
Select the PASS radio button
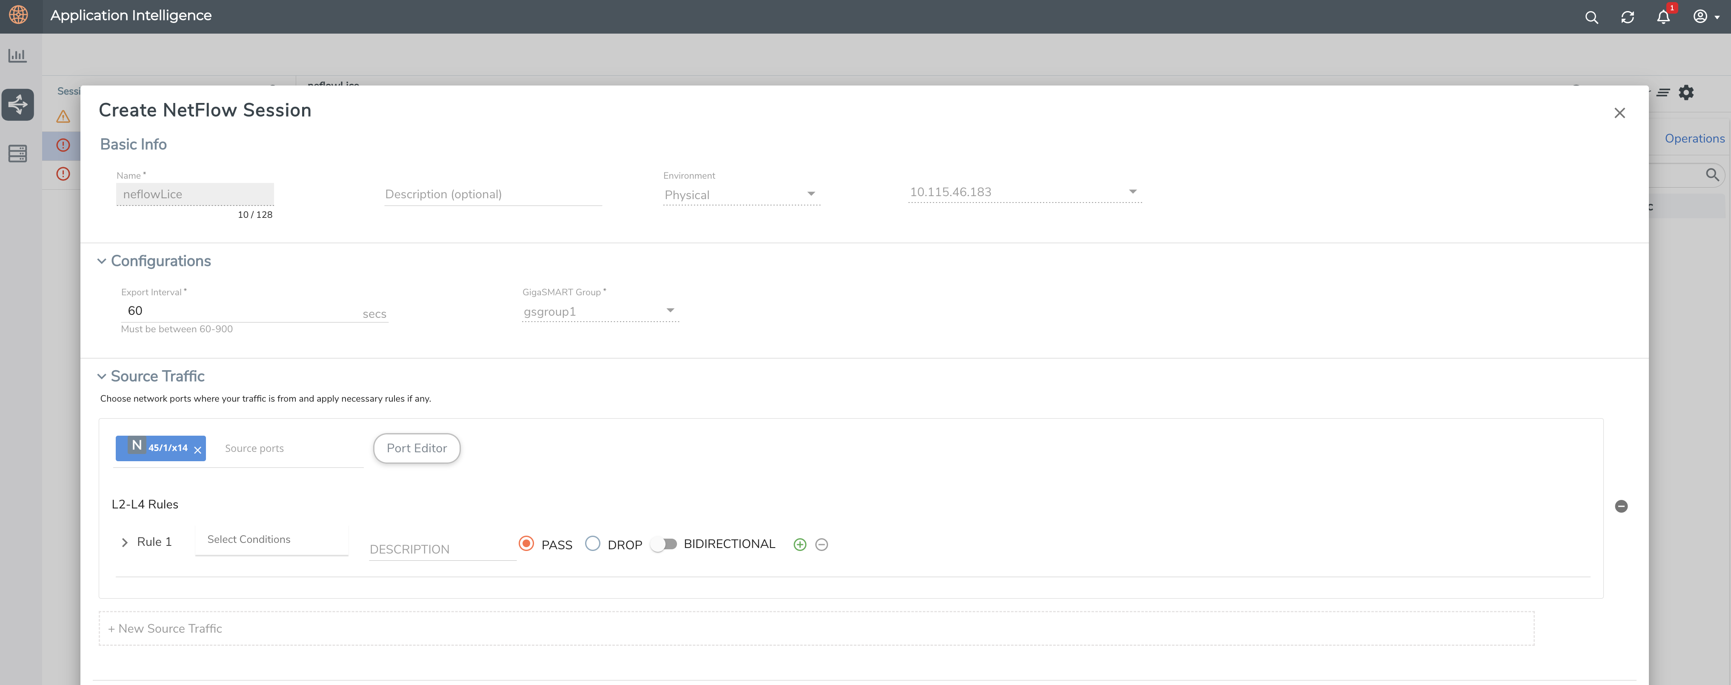(526, 544)
